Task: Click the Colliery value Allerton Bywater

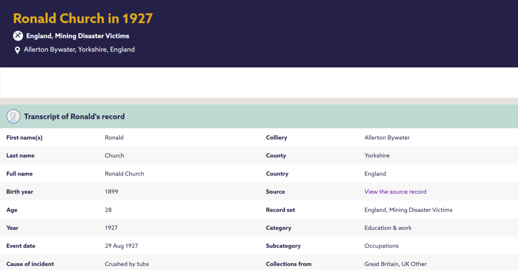Action: (x=387, y=138)
